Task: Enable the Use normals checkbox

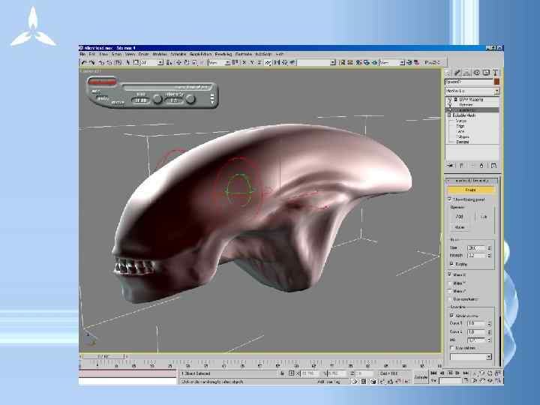Action: 451,348
